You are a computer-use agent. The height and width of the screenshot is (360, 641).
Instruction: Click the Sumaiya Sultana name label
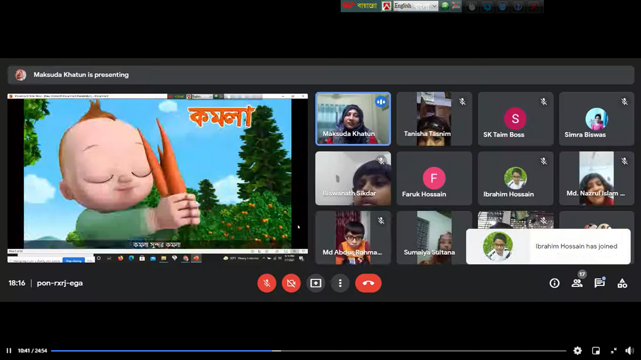click(429, 252)
